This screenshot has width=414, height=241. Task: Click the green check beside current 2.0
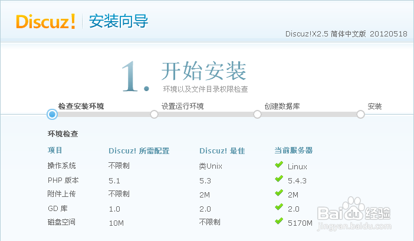click(x=279, y=207)
